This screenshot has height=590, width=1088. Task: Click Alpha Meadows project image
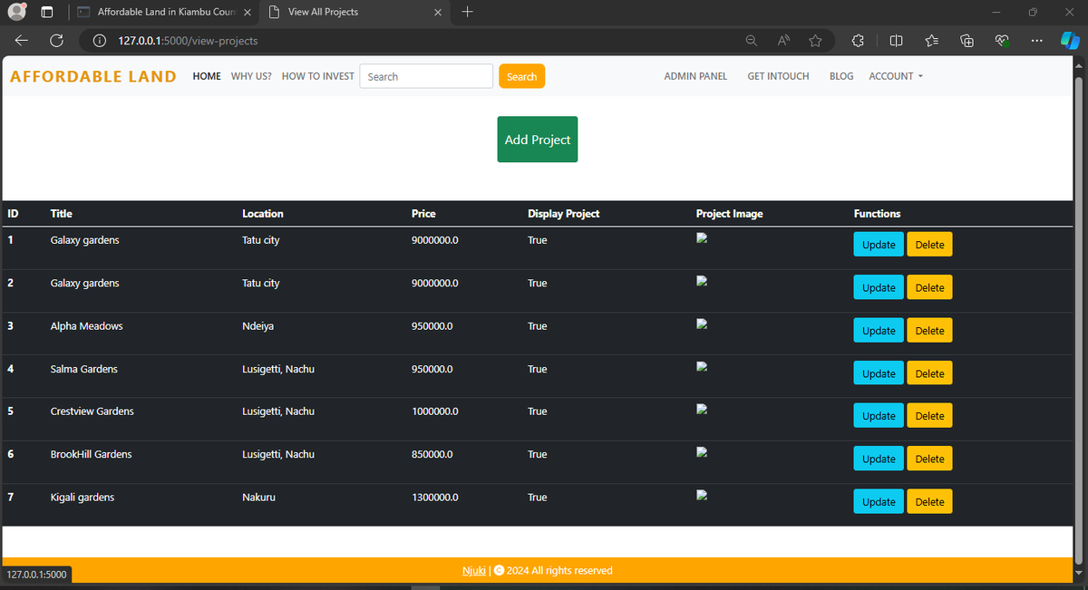coord(701,324)
